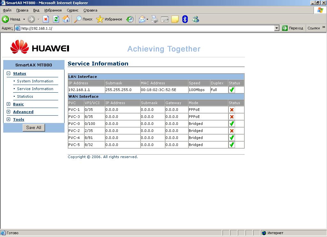Expand the Basic menu section

click(x=9, y=104)
